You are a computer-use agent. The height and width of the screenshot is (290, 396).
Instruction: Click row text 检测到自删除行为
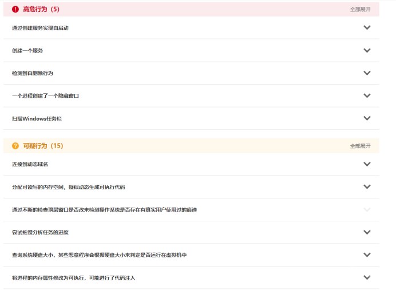tap(32, 73)
